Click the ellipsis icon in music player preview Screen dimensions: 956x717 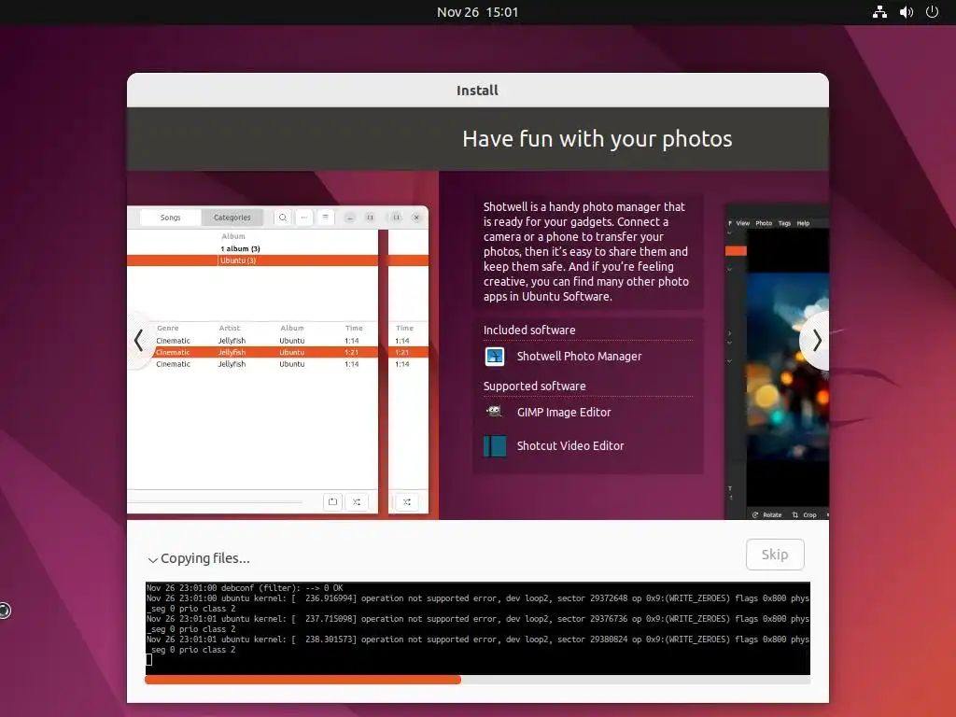tap(303, 217)
